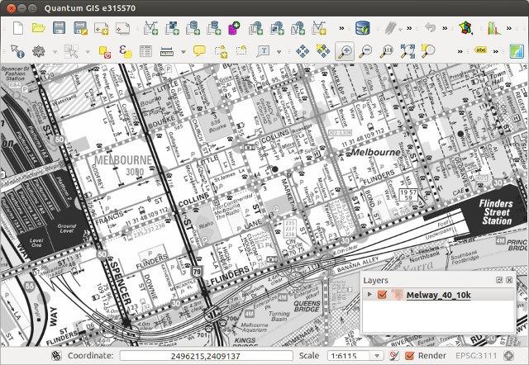This screenshot has width=529, height=365.
Task: Save the current project
Action: [59, 28]
